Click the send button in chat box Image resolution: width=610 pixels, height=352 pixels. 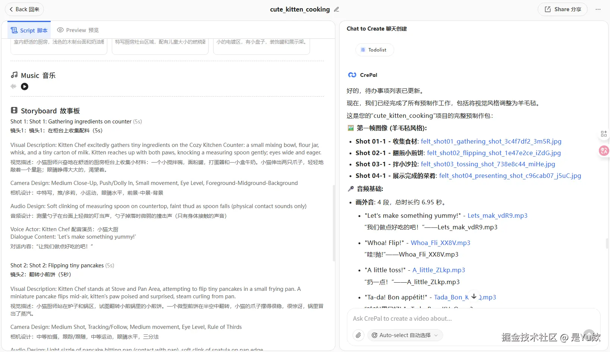[x=589, y=334]
